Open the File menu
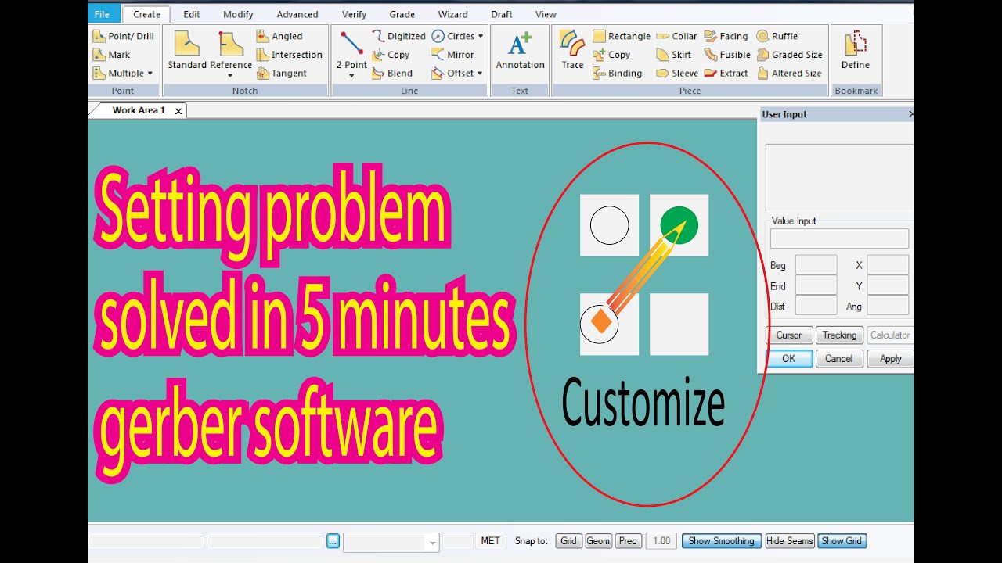This screenshot has height=563, width=1002. point(102,14)
